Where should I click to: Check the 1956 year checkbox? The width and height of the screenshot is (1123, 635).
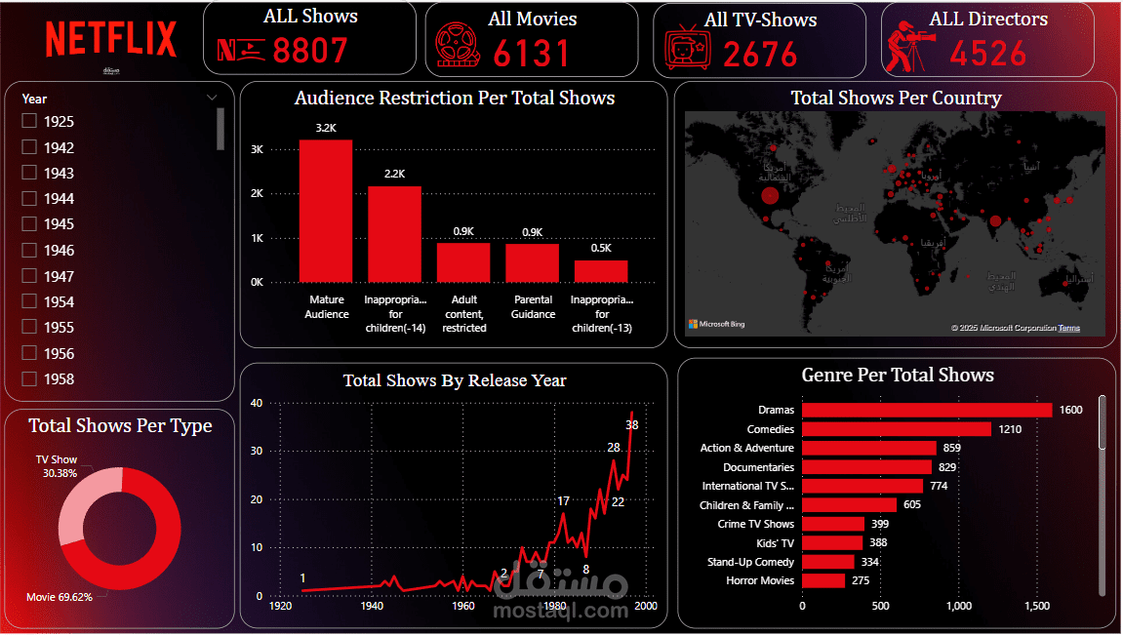[29, 353]
